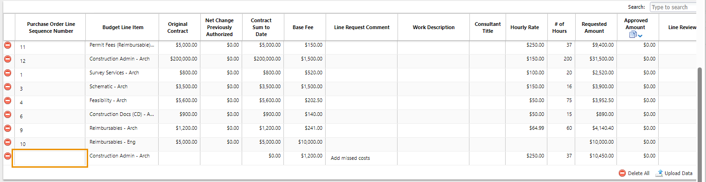The image size is (706, 182).
Task: Sort by Budget Line Item column header
Action: [x=123, y=27]
